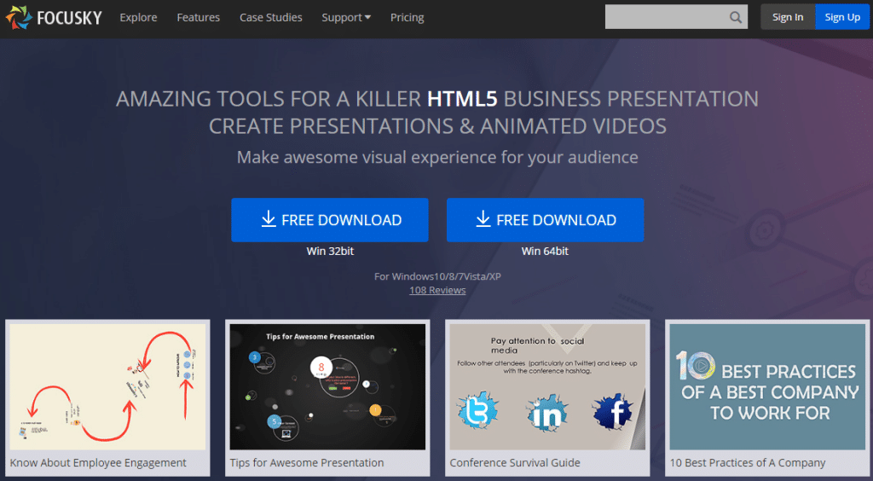Open the Pricing page
873x481 pixels.
tap(407, 17)
